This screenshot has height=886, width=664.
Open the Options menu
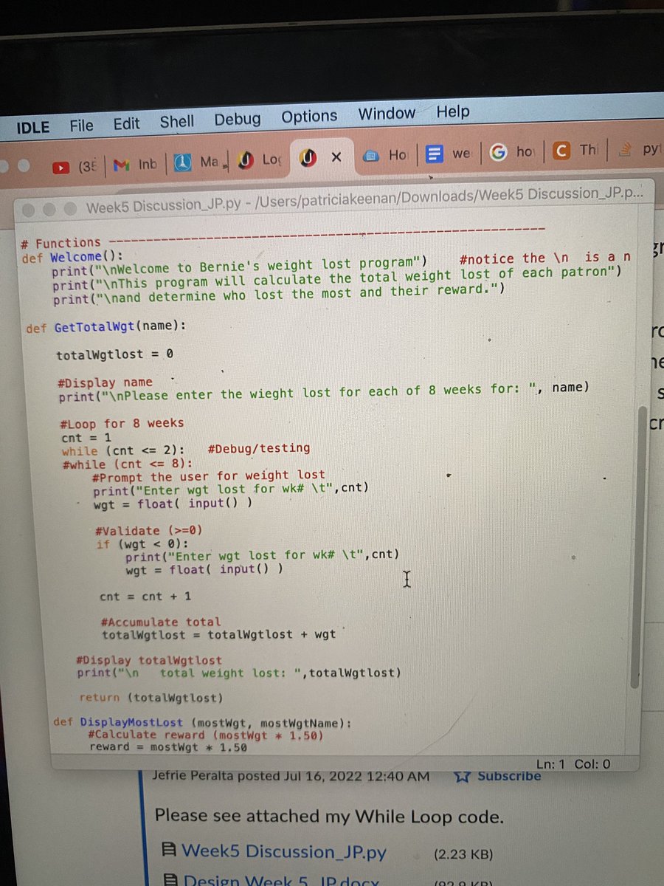coord(309,117)
